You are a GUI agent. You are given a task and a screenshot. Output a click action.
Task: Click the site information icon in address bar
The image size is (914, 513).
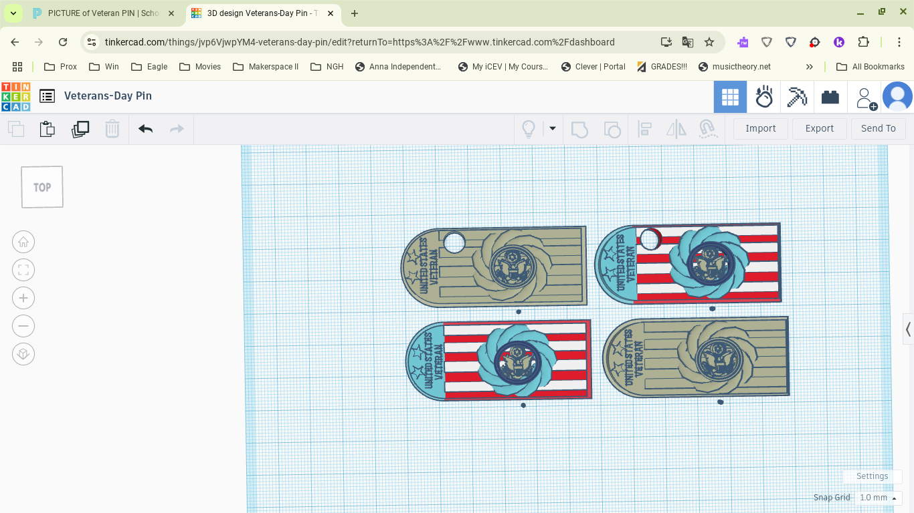(92, 42)
